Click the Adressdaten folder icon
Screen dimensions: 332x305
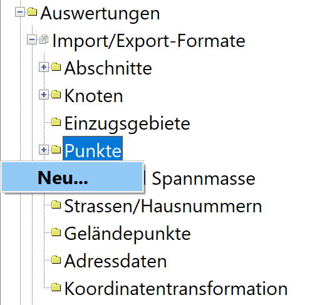point(56,260)
